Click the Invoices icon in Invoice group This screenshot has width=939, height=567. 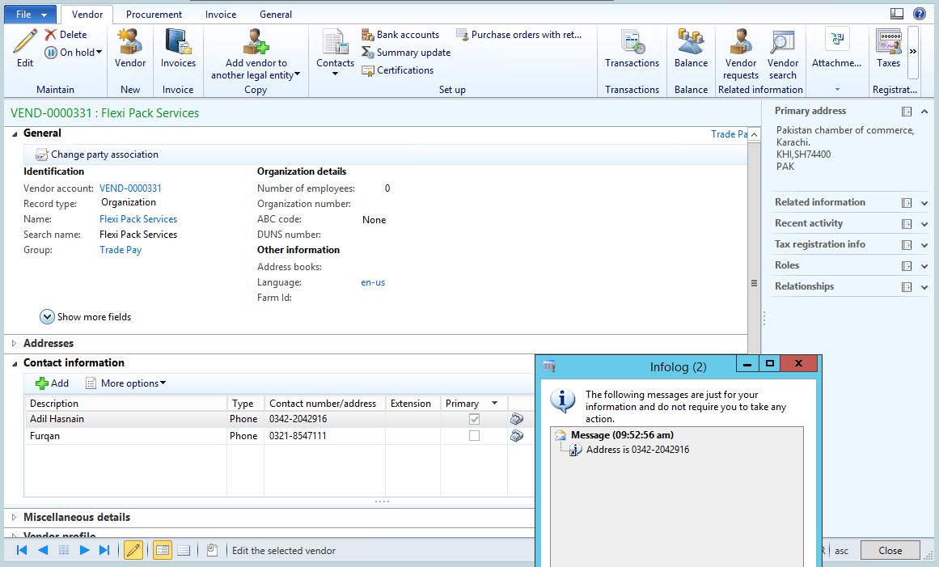pos(178,44)
